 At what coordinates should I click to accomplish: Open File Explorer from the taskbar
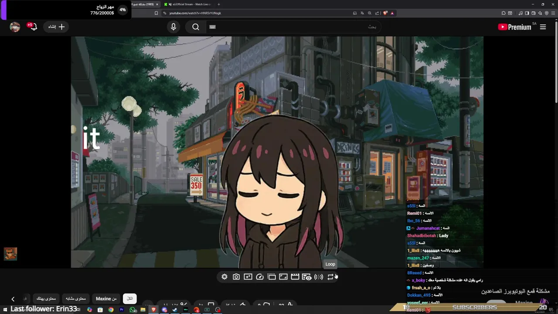click(x=143, y=310)
